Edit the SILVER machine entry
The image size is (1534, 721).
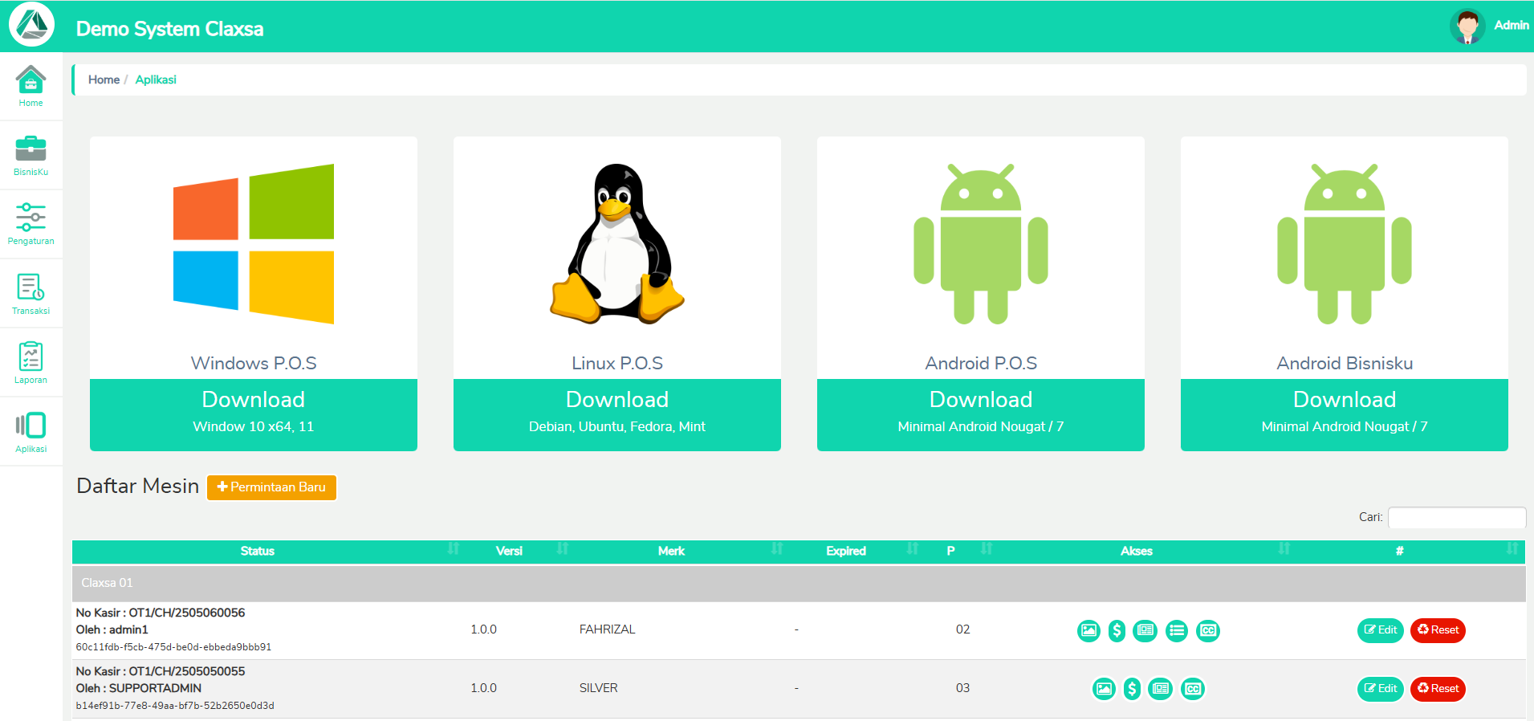point(1381,689)
